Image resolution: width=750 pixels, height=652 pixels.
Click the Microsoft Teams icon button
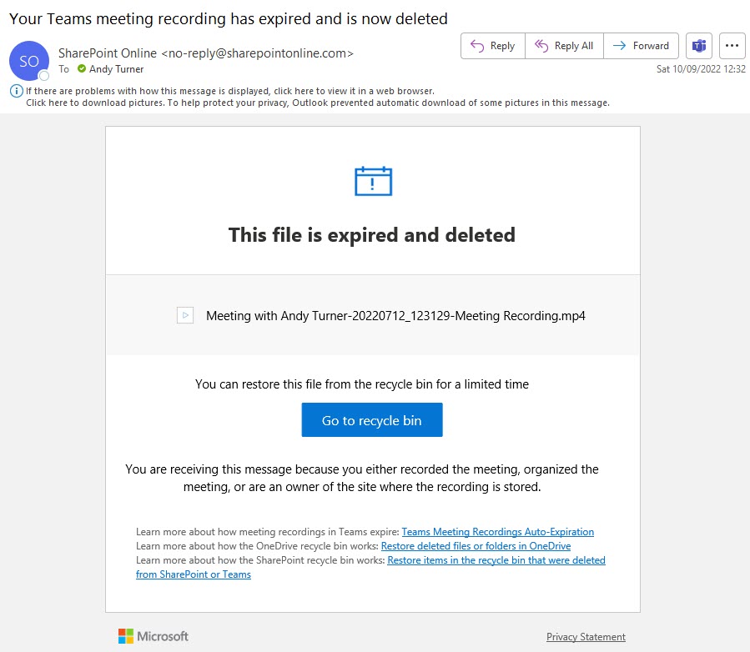click(698, 46)
